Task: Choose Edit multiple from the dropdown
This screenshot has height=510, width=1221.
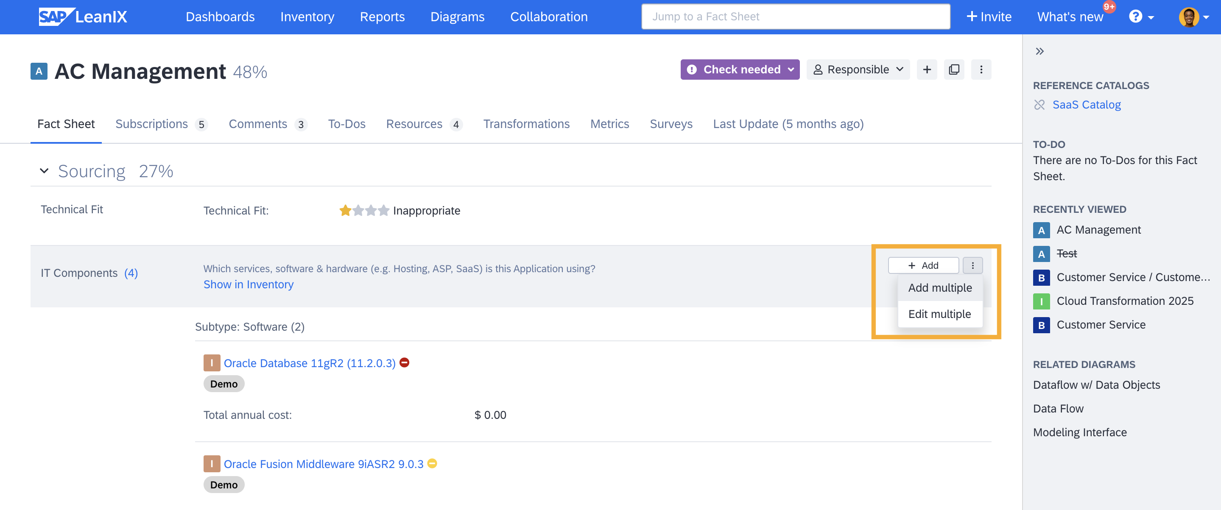Action: coord(939,314)
